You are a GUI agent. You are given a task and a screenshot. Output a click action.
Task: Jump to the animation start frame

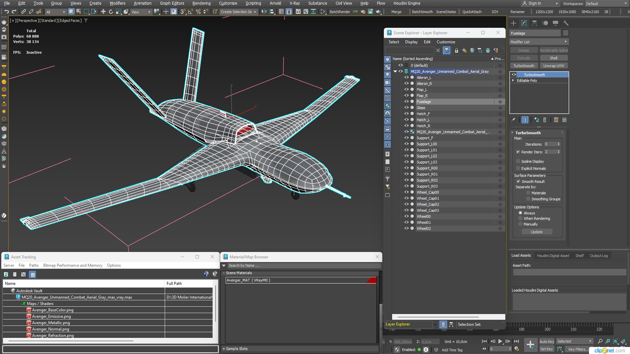[484, 341]
